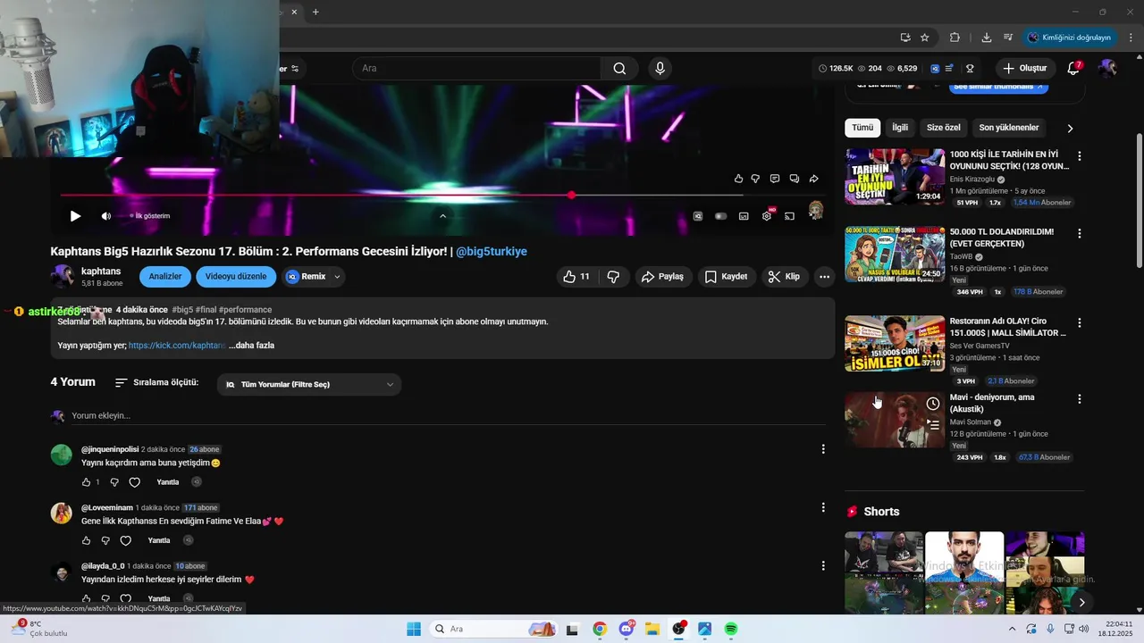Viewport: 1144px width, 643px height.
Task: Open the Tüm Yorumlar filter dropdown
Action: pyautogui.click(x=309, y=384)
